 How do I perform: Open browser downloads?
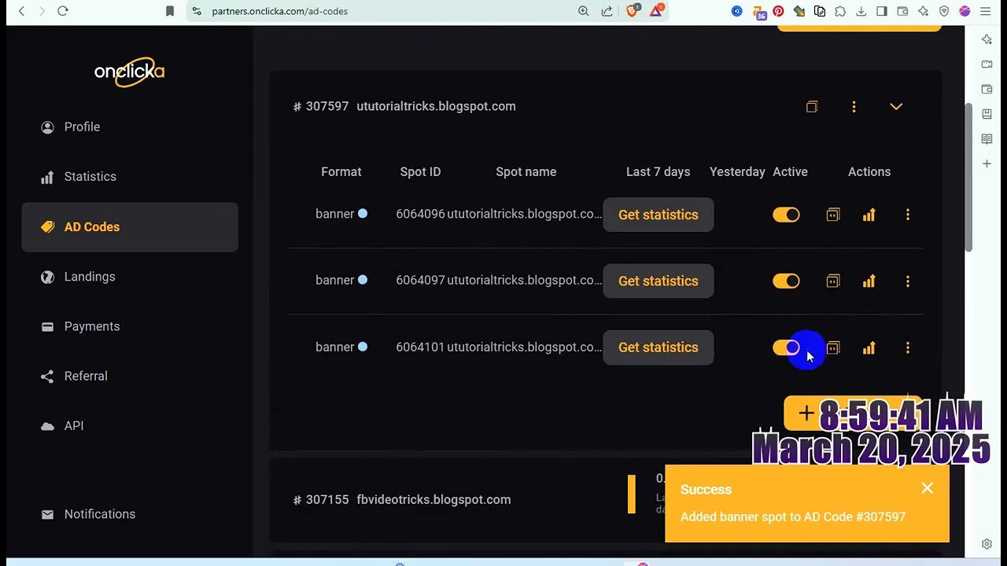coord(861,11)
